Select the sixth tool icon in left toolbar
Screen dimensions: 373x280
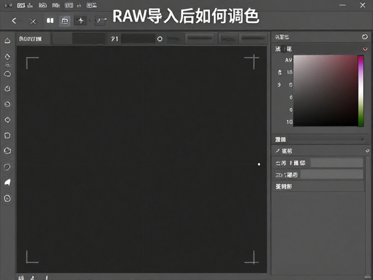(x=8, y=120)
